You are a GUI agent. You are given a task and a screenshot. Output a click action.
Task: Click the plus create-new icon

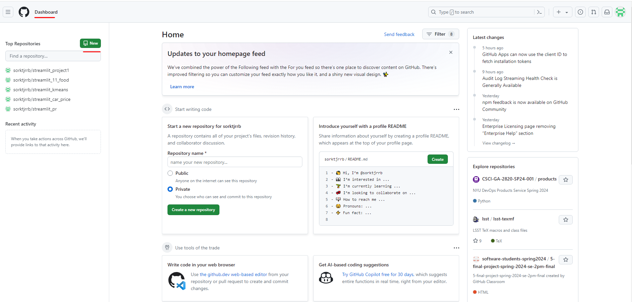tap(559, 12)
